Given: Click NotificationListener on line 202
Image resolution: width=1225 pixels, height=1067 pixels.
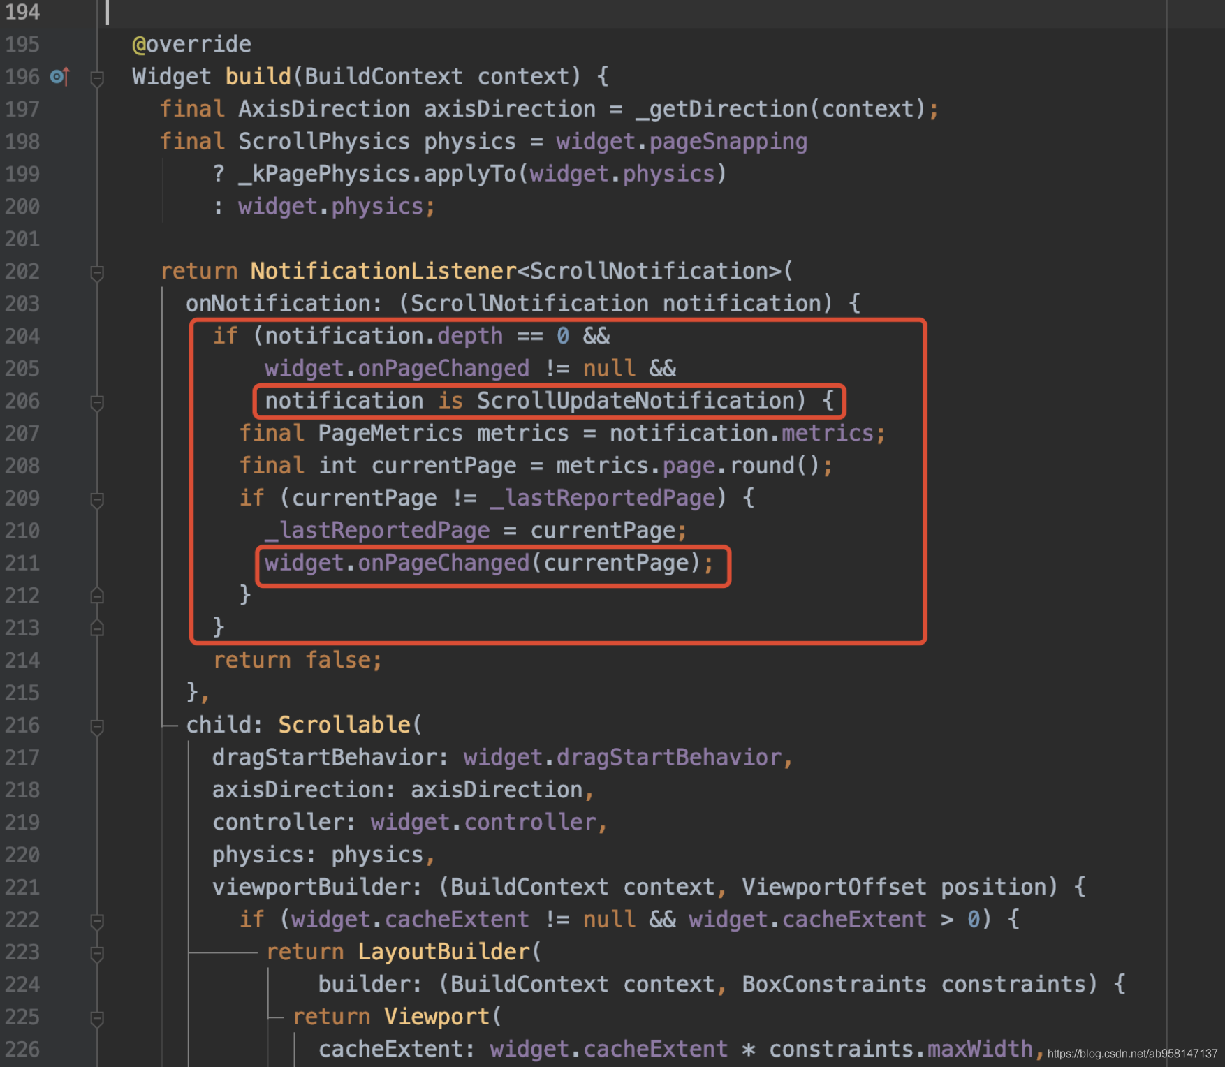Looking at the screenshot, I should pyautogui.click(x=383, y=271).
